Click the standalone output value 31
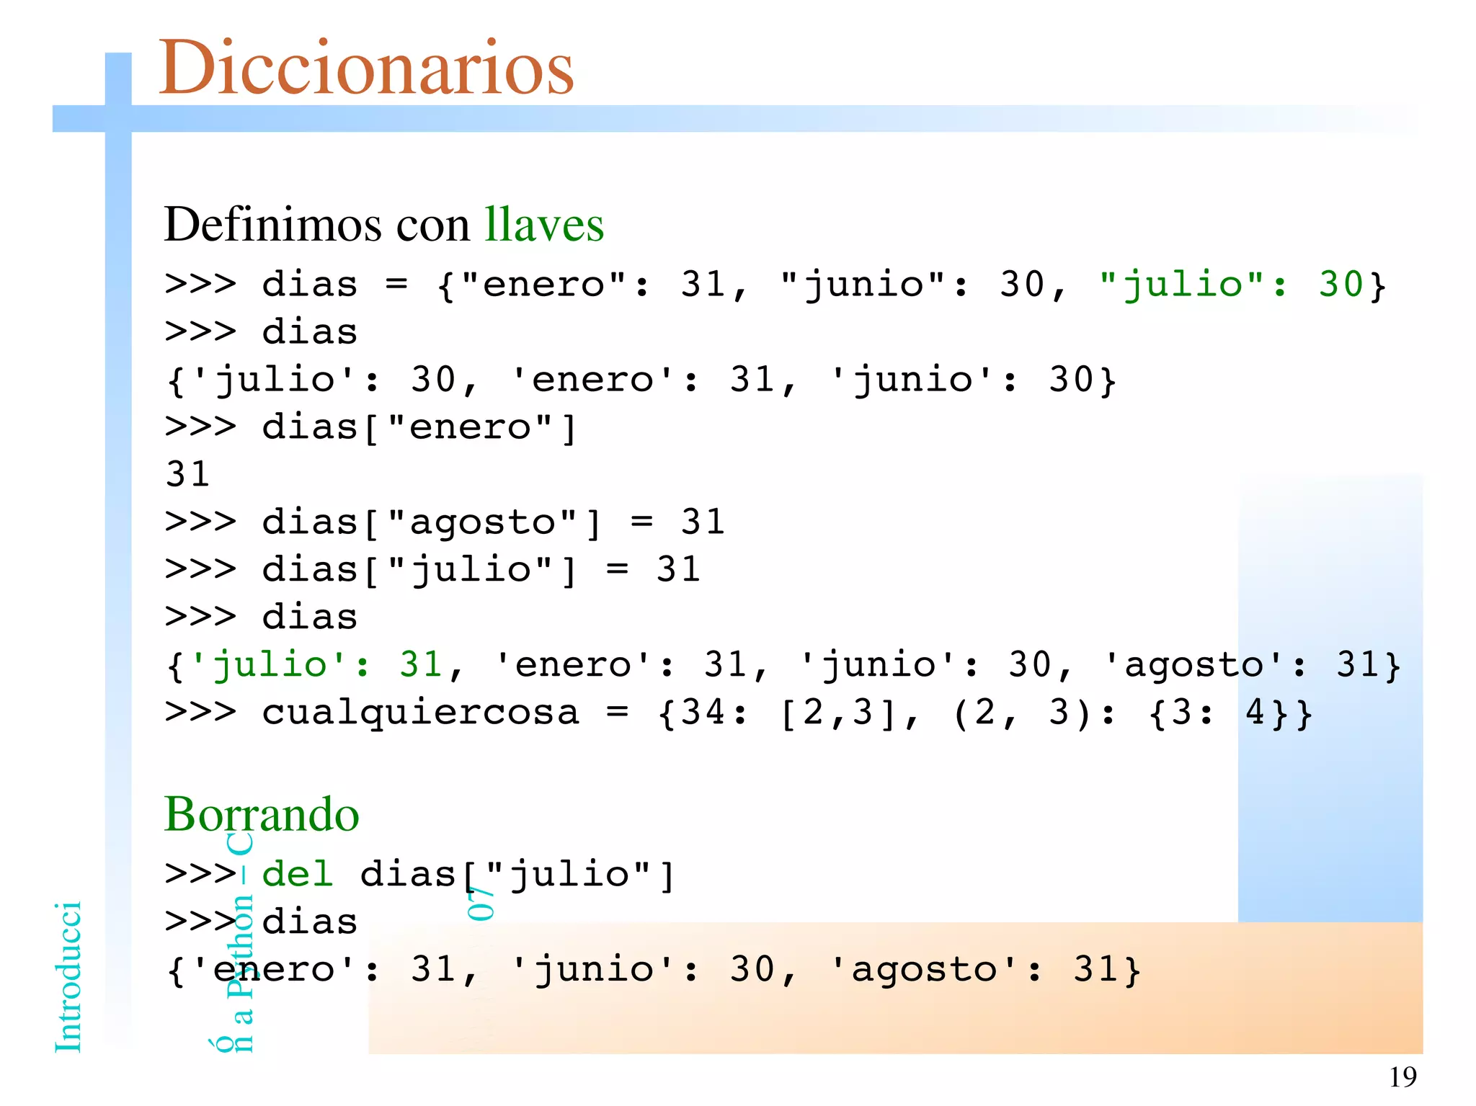The height and width of the screenshot is (1106, 1476). 188,474
